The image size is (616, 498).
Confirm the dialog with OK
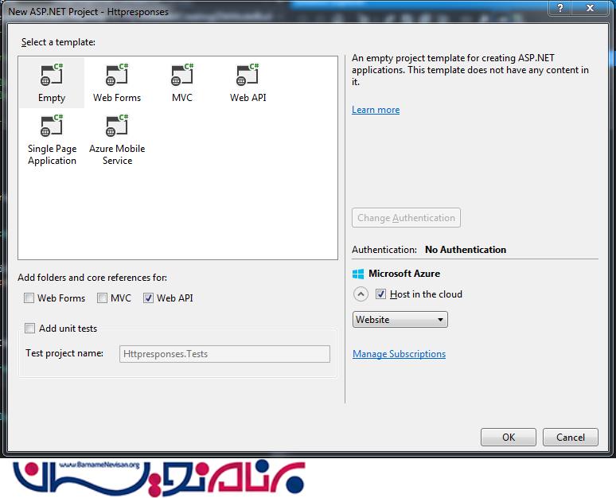click(x=509, y=437)
